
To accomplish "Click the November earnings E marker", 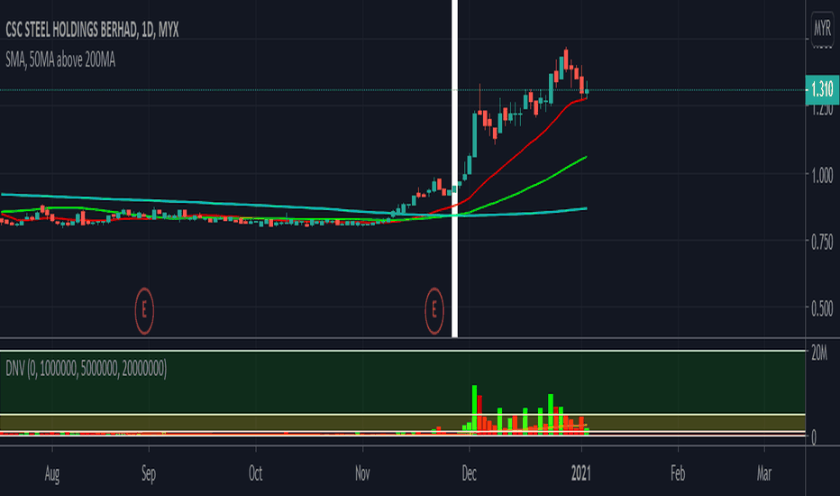I will click(434, 310).
